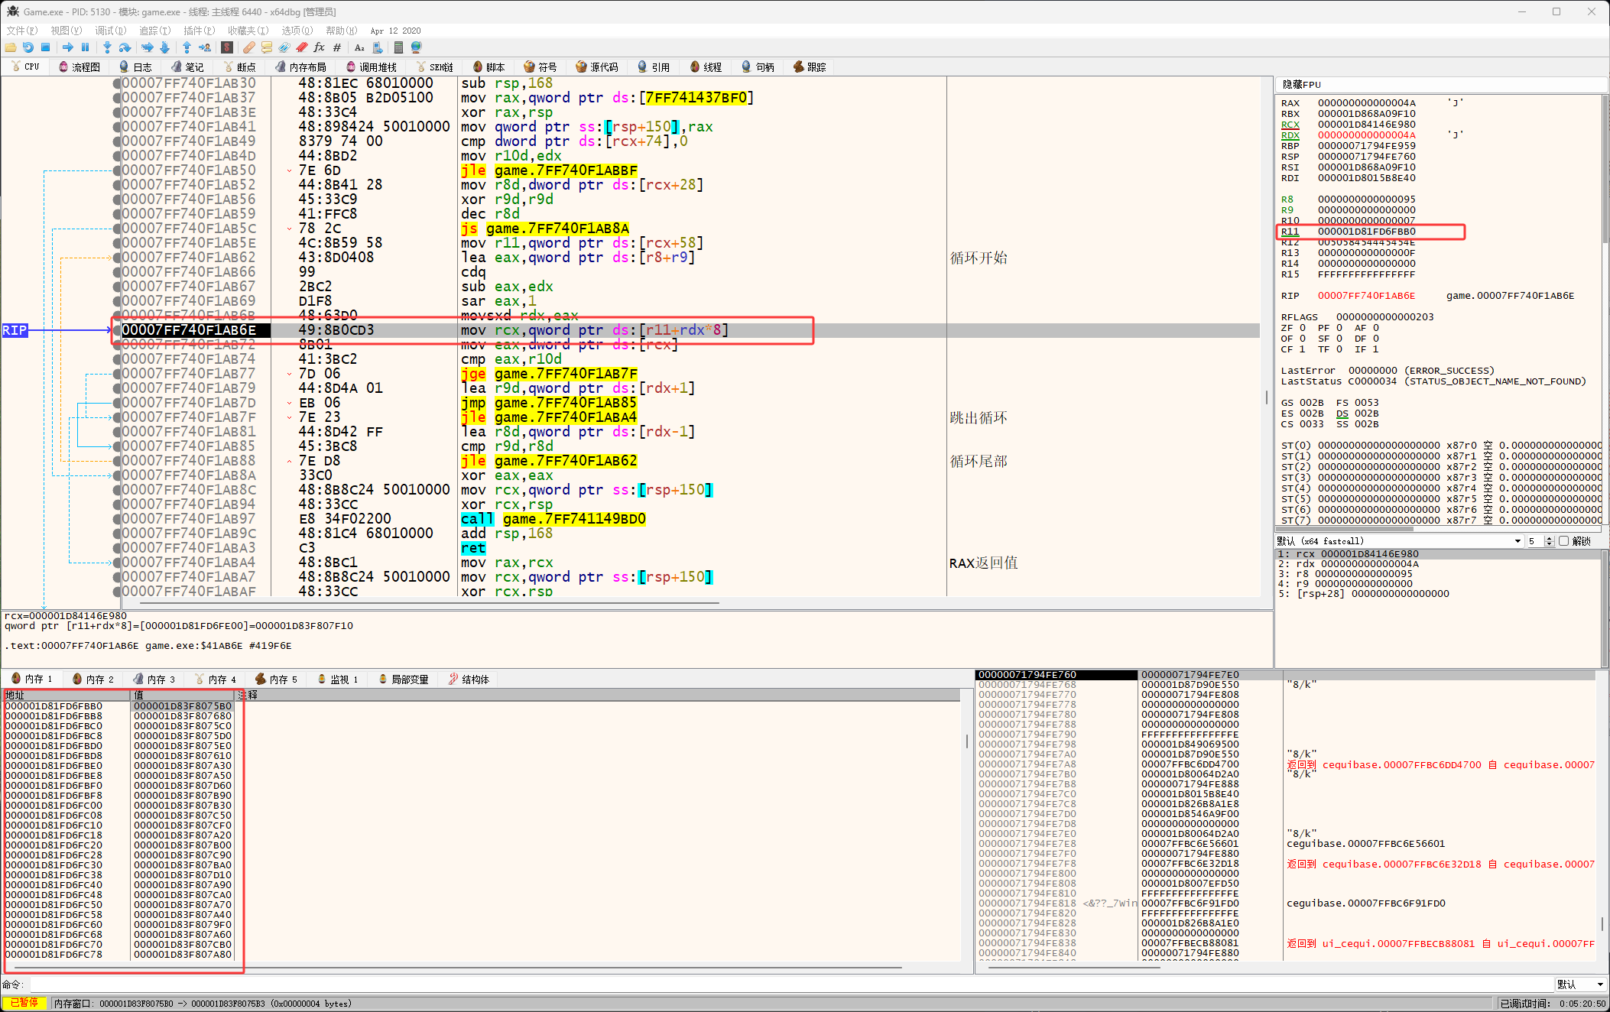Click the 隐藏FPU button

pyautogui.click(x=1302, y=84)
